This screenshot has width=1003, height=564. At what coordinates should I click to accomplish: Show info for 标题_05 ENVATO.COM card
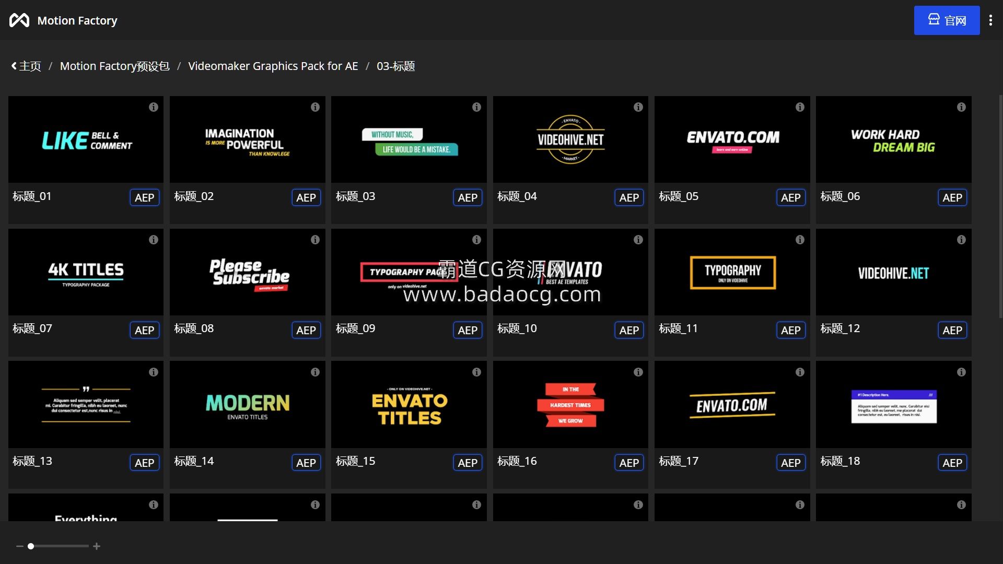pos(800,107)
